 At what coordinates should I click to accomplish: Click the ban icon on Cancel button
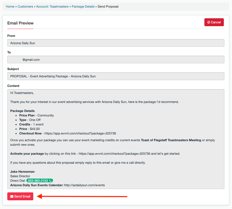[209, 22]
